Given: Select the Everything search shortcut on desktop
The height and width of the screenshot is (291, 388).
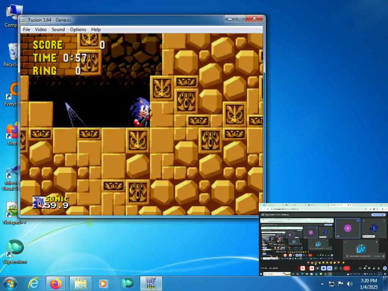Looking at the screenshot, I should coord(11,94).
